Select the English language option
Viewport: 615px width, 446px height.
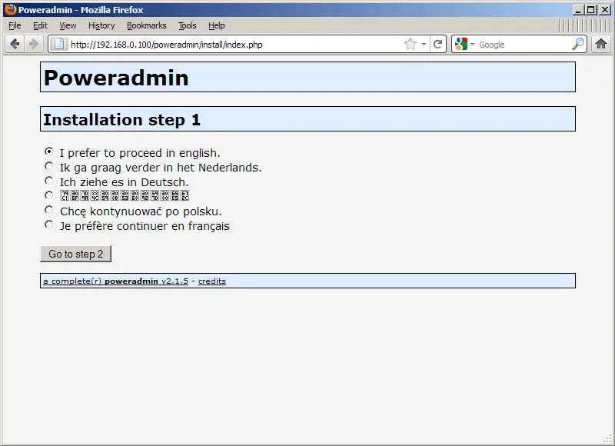click(x=48, y=151)
